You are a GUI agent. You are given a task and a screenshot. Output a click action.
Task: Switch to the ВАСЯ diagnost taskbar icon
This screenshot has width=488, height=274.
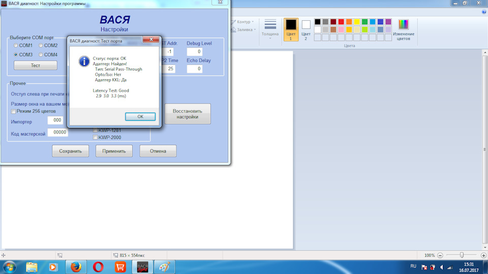pyautogui.click(x=142, y=267)
